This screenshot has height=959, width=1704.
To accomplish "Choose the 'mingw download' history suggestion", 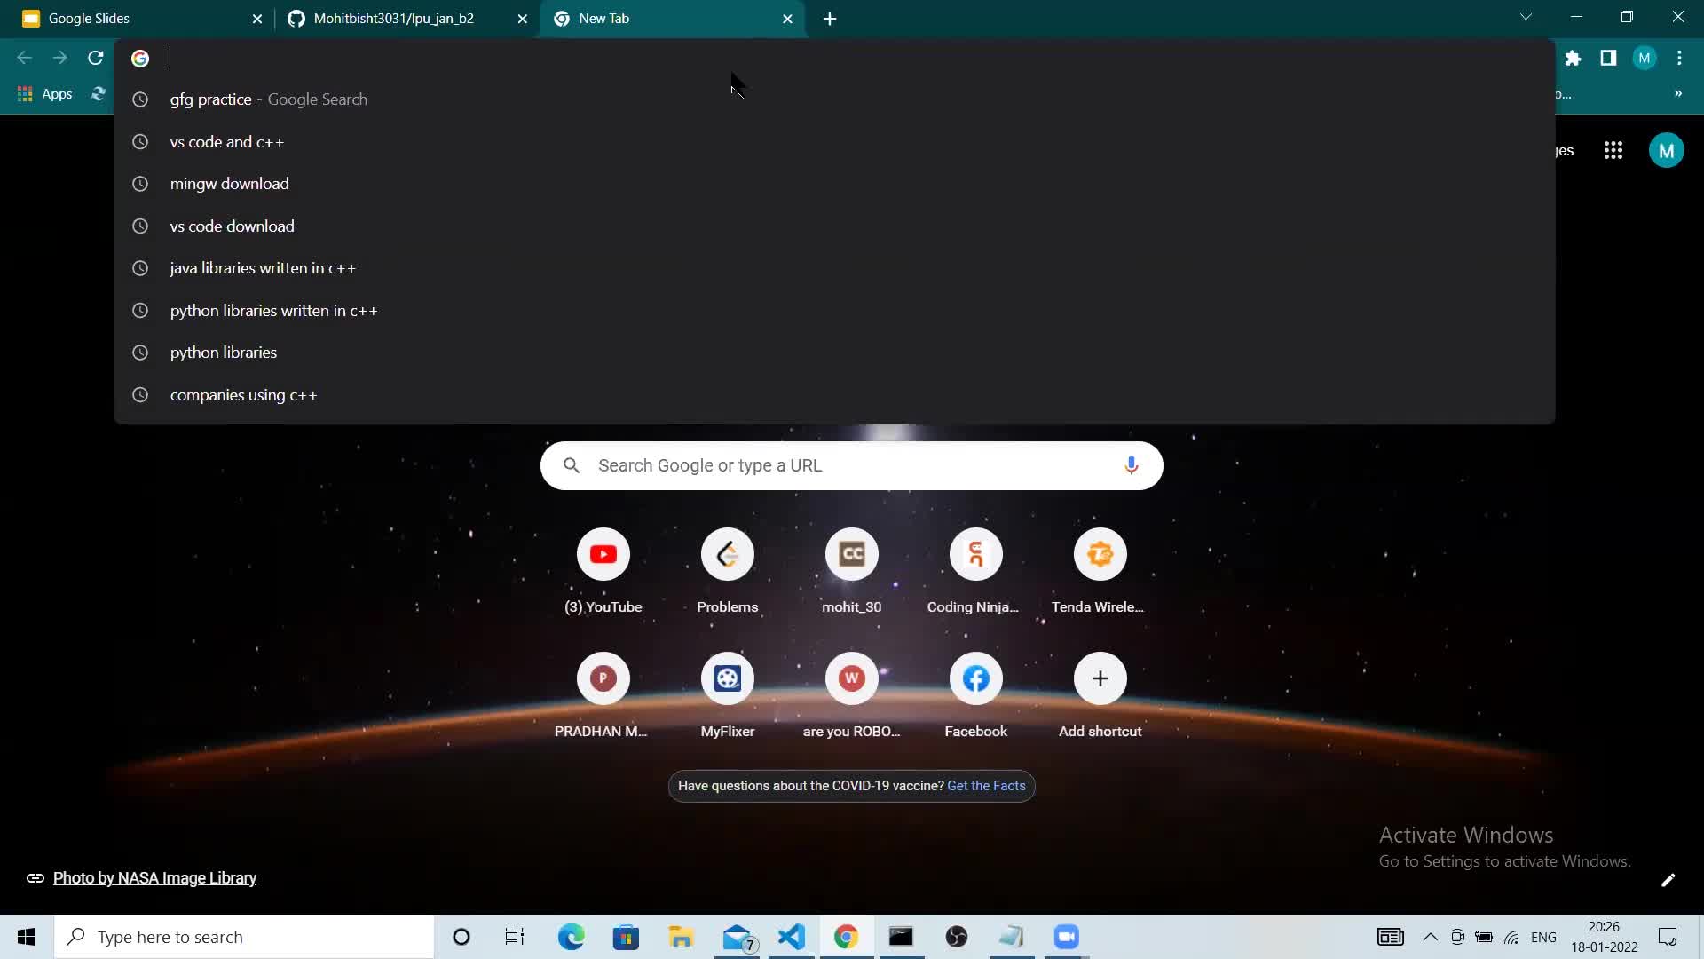I will pyautogui.click(x=229, y=184).
